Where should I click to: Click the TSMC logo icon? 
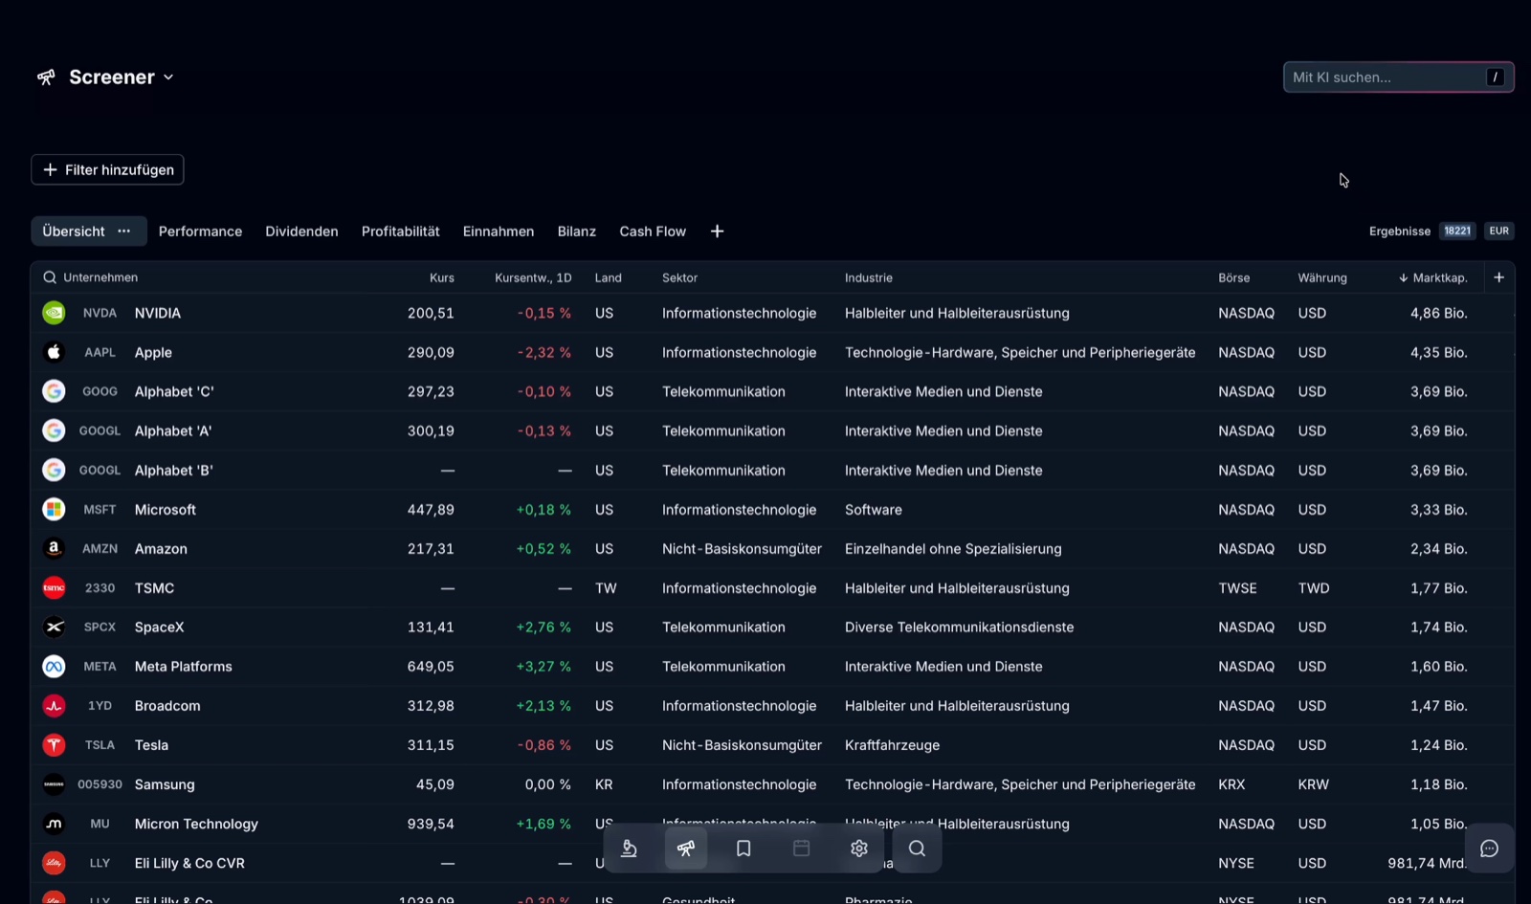point(55,588)
